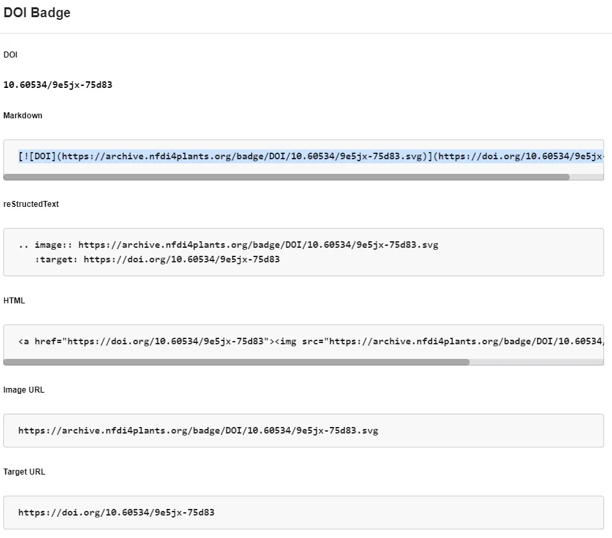Image resolution: width=612 pixels, height=538 pixels.
Task: Click the Markdown section label
Action: [x=22, y=116]
